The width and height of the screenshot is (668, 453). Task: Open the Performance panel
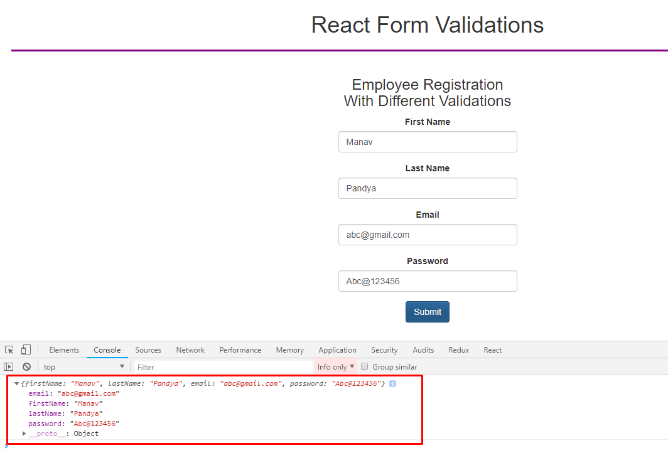[x=240, y=349]
